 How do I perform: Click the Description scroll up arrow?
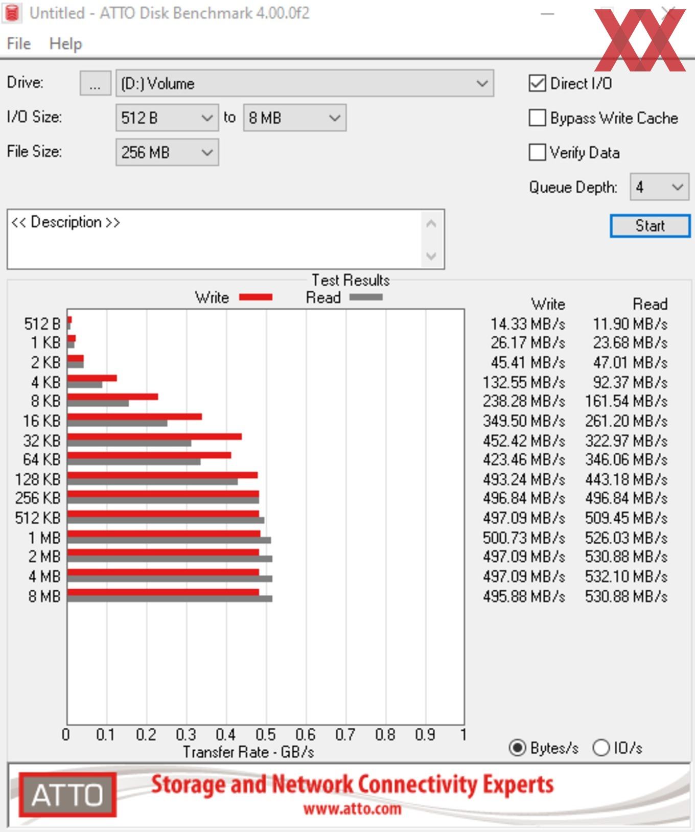click(x=431, y=224)
